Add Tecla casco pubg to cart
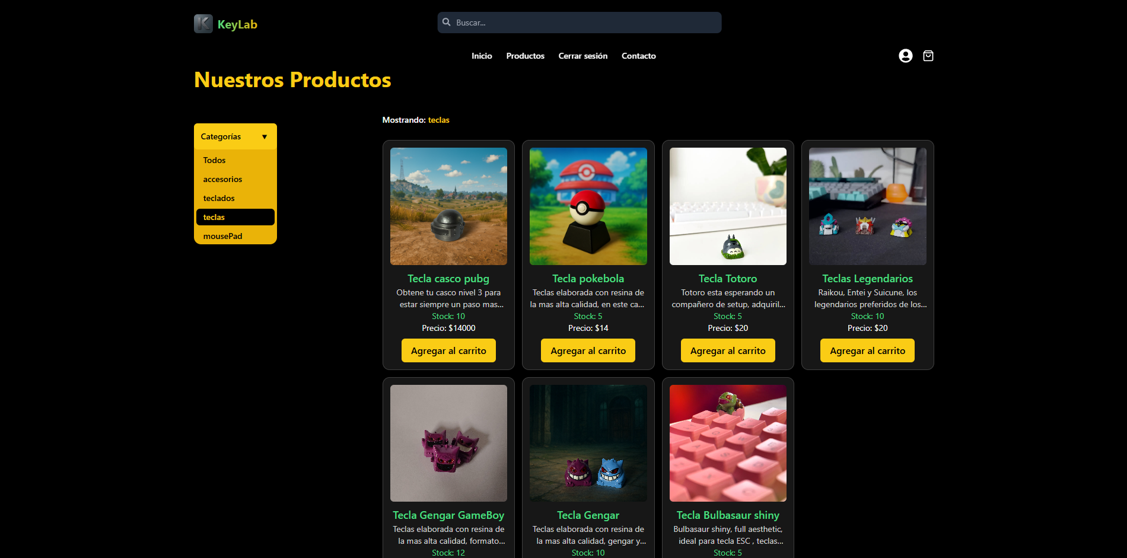The height and width of the screenshot is (558, 1127). coord(448,350)
